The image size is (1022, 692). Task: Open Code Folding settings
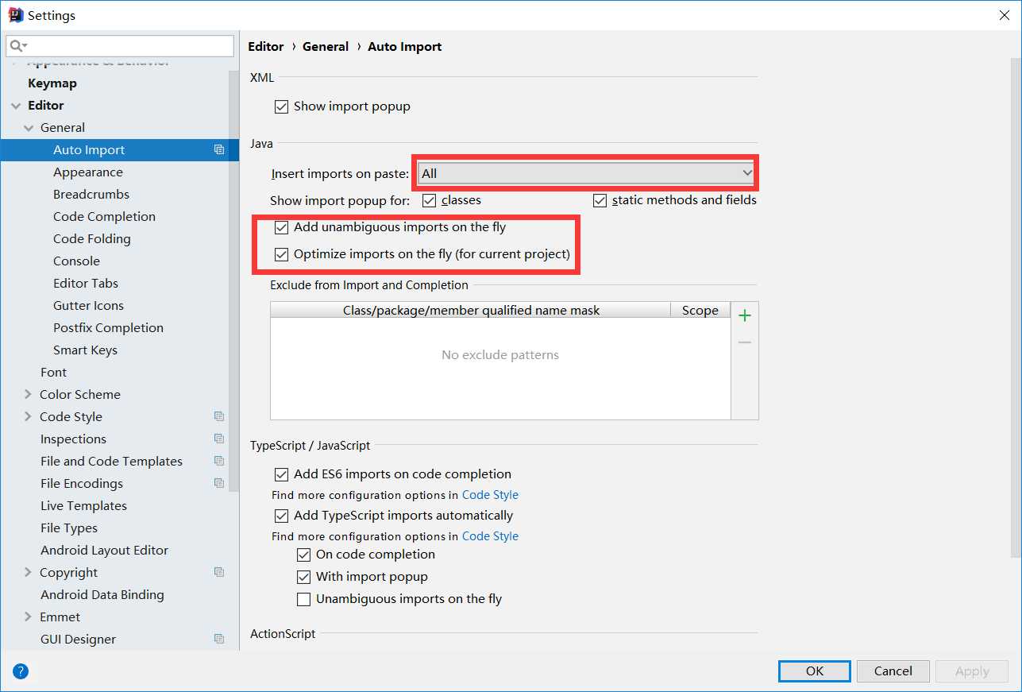tap(92, 238)
